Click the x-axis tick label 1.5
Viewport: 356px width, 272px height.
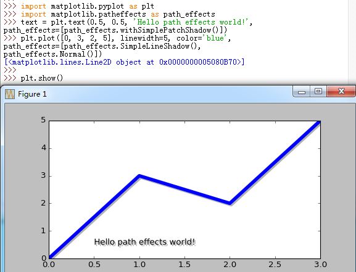coord(184,265)
